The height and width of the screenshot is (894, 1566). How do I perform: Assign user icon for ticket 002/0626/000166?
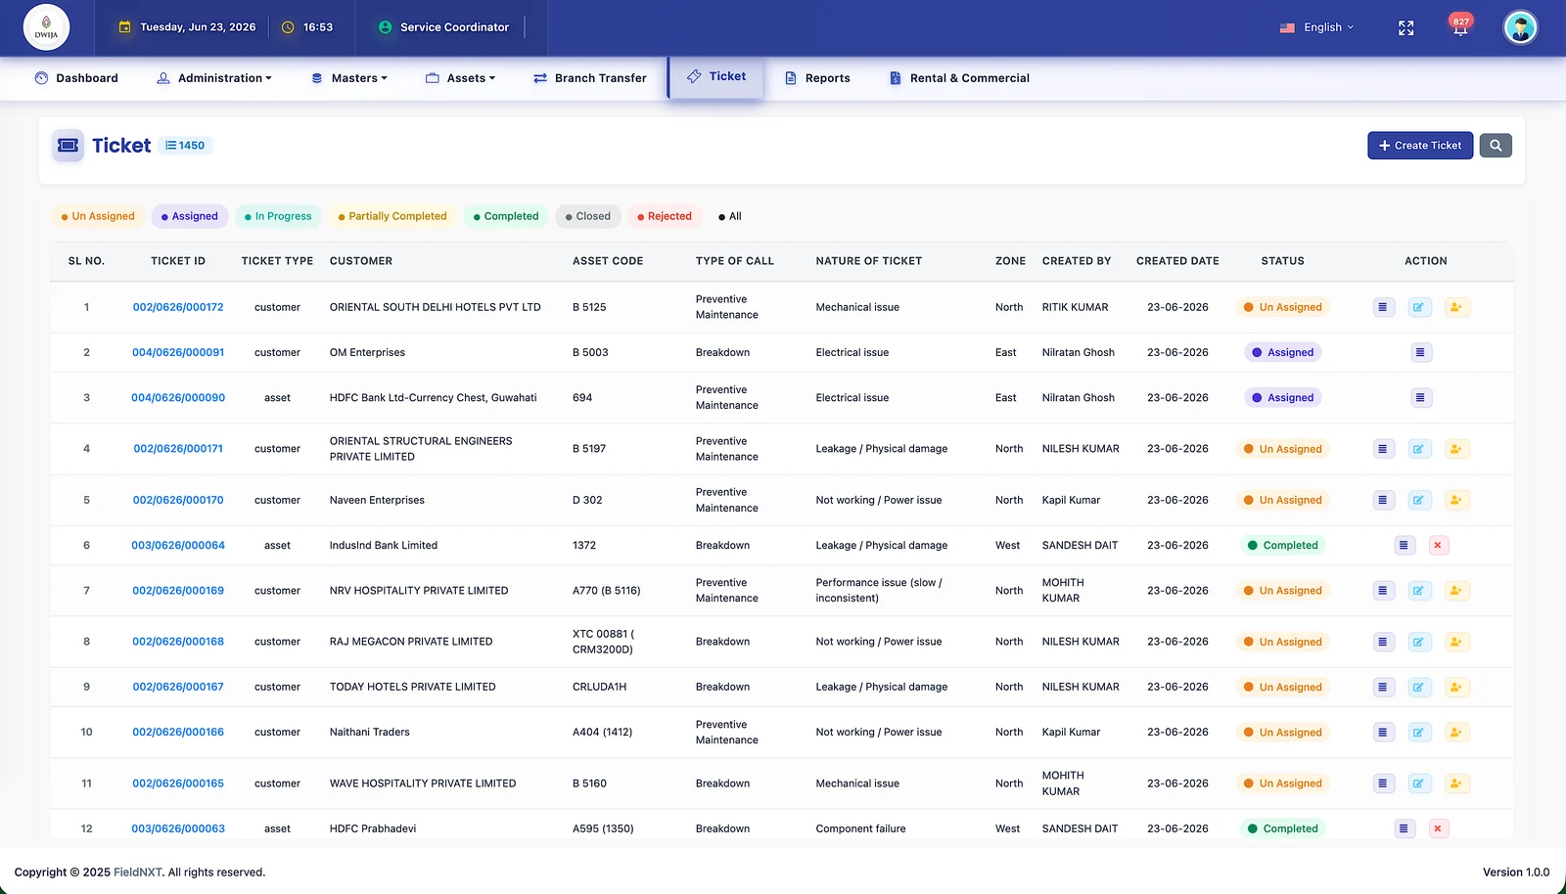[x=1455, y=733]
